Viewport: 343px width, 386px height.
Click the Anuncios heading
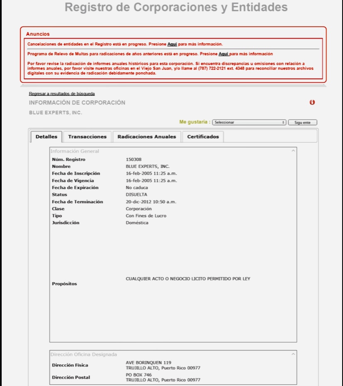pos(38,34)
